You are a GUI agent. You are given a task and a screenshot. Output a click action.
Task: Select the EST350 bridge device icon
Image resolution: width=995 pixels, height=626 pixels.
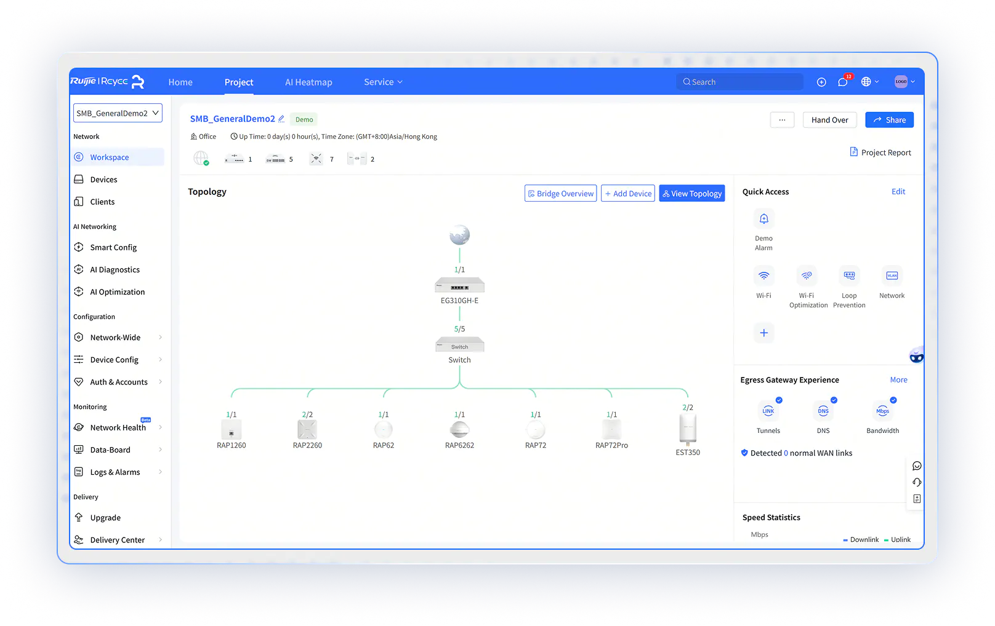688,429
